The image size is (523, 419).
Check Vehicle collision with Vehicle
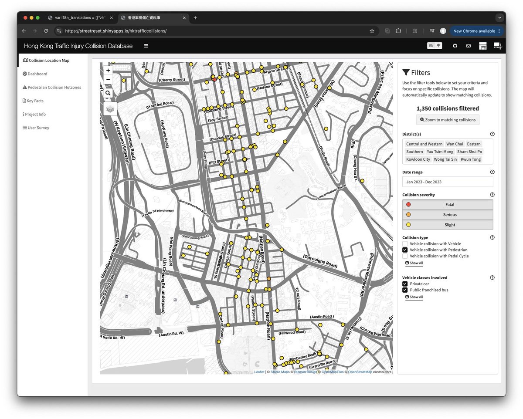(405, 244)
